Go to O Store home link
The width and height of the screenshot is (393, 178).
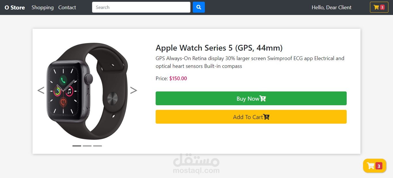coord(15,7)
